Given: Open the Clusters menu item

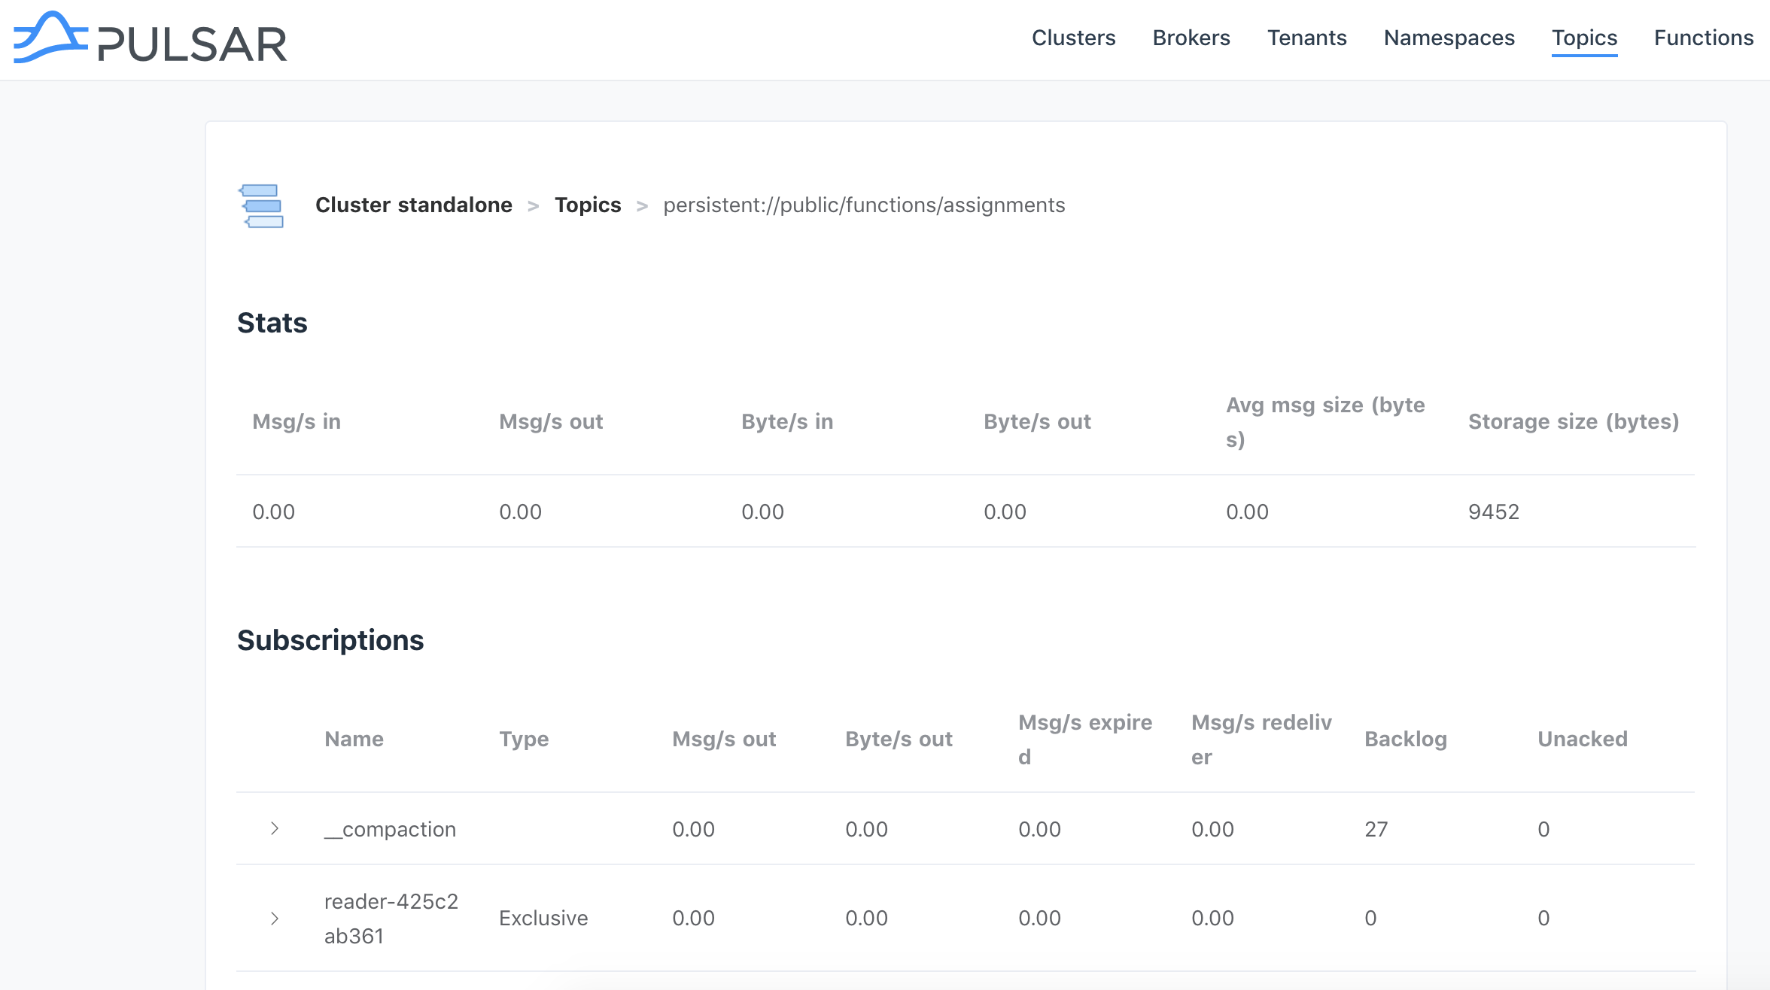Looking at the screenshot, I should tap(1073, 38).
